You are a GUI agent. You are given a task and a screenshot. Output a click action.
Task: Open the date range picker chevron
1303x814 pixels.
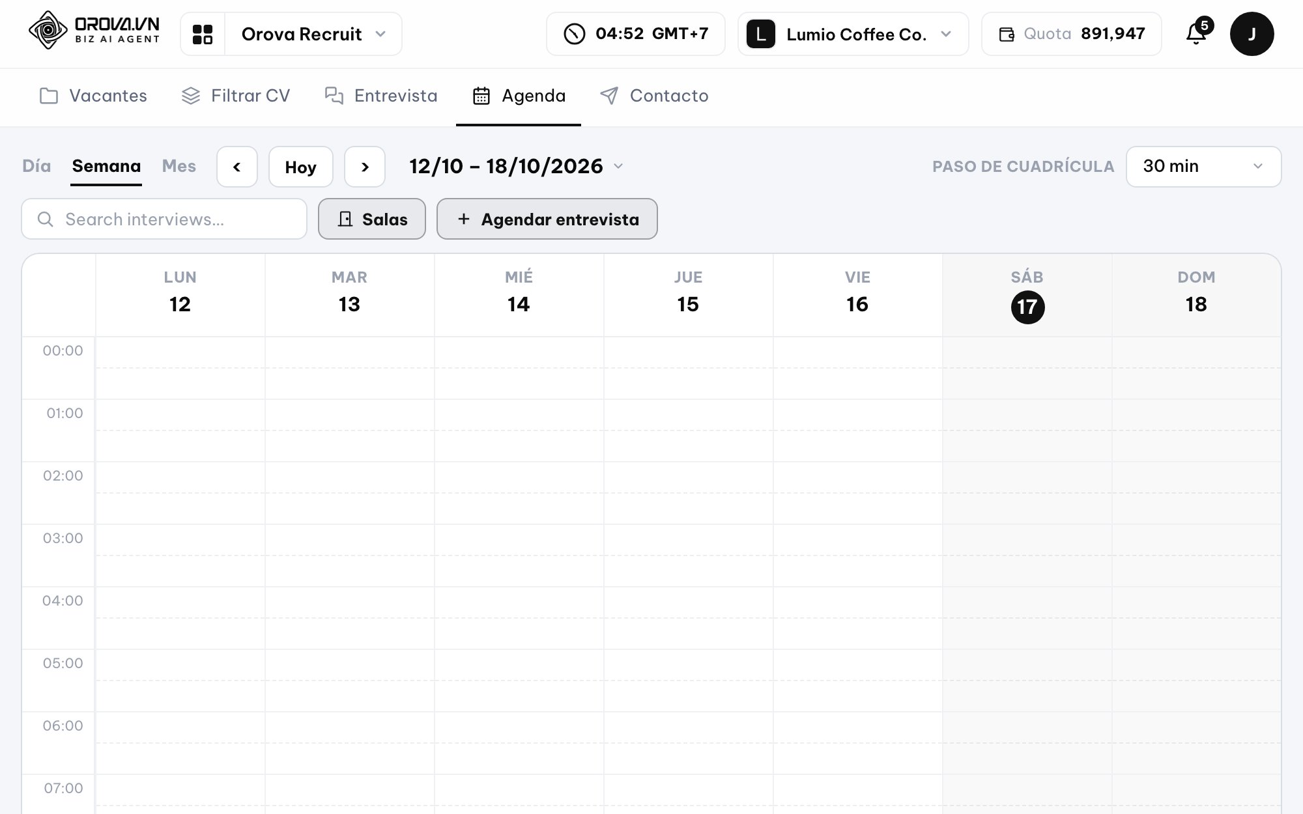[618, 166]
